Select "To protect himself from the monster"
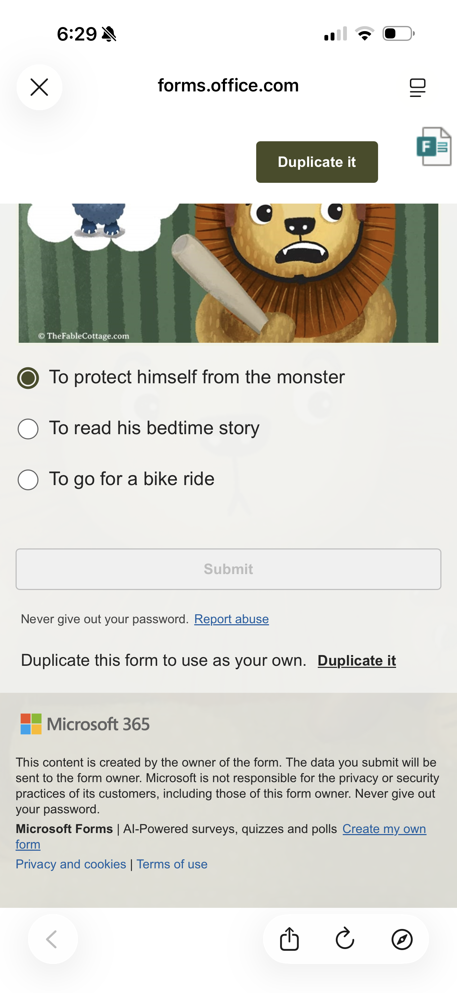This screenshot has width=457, height=993. 28,378
